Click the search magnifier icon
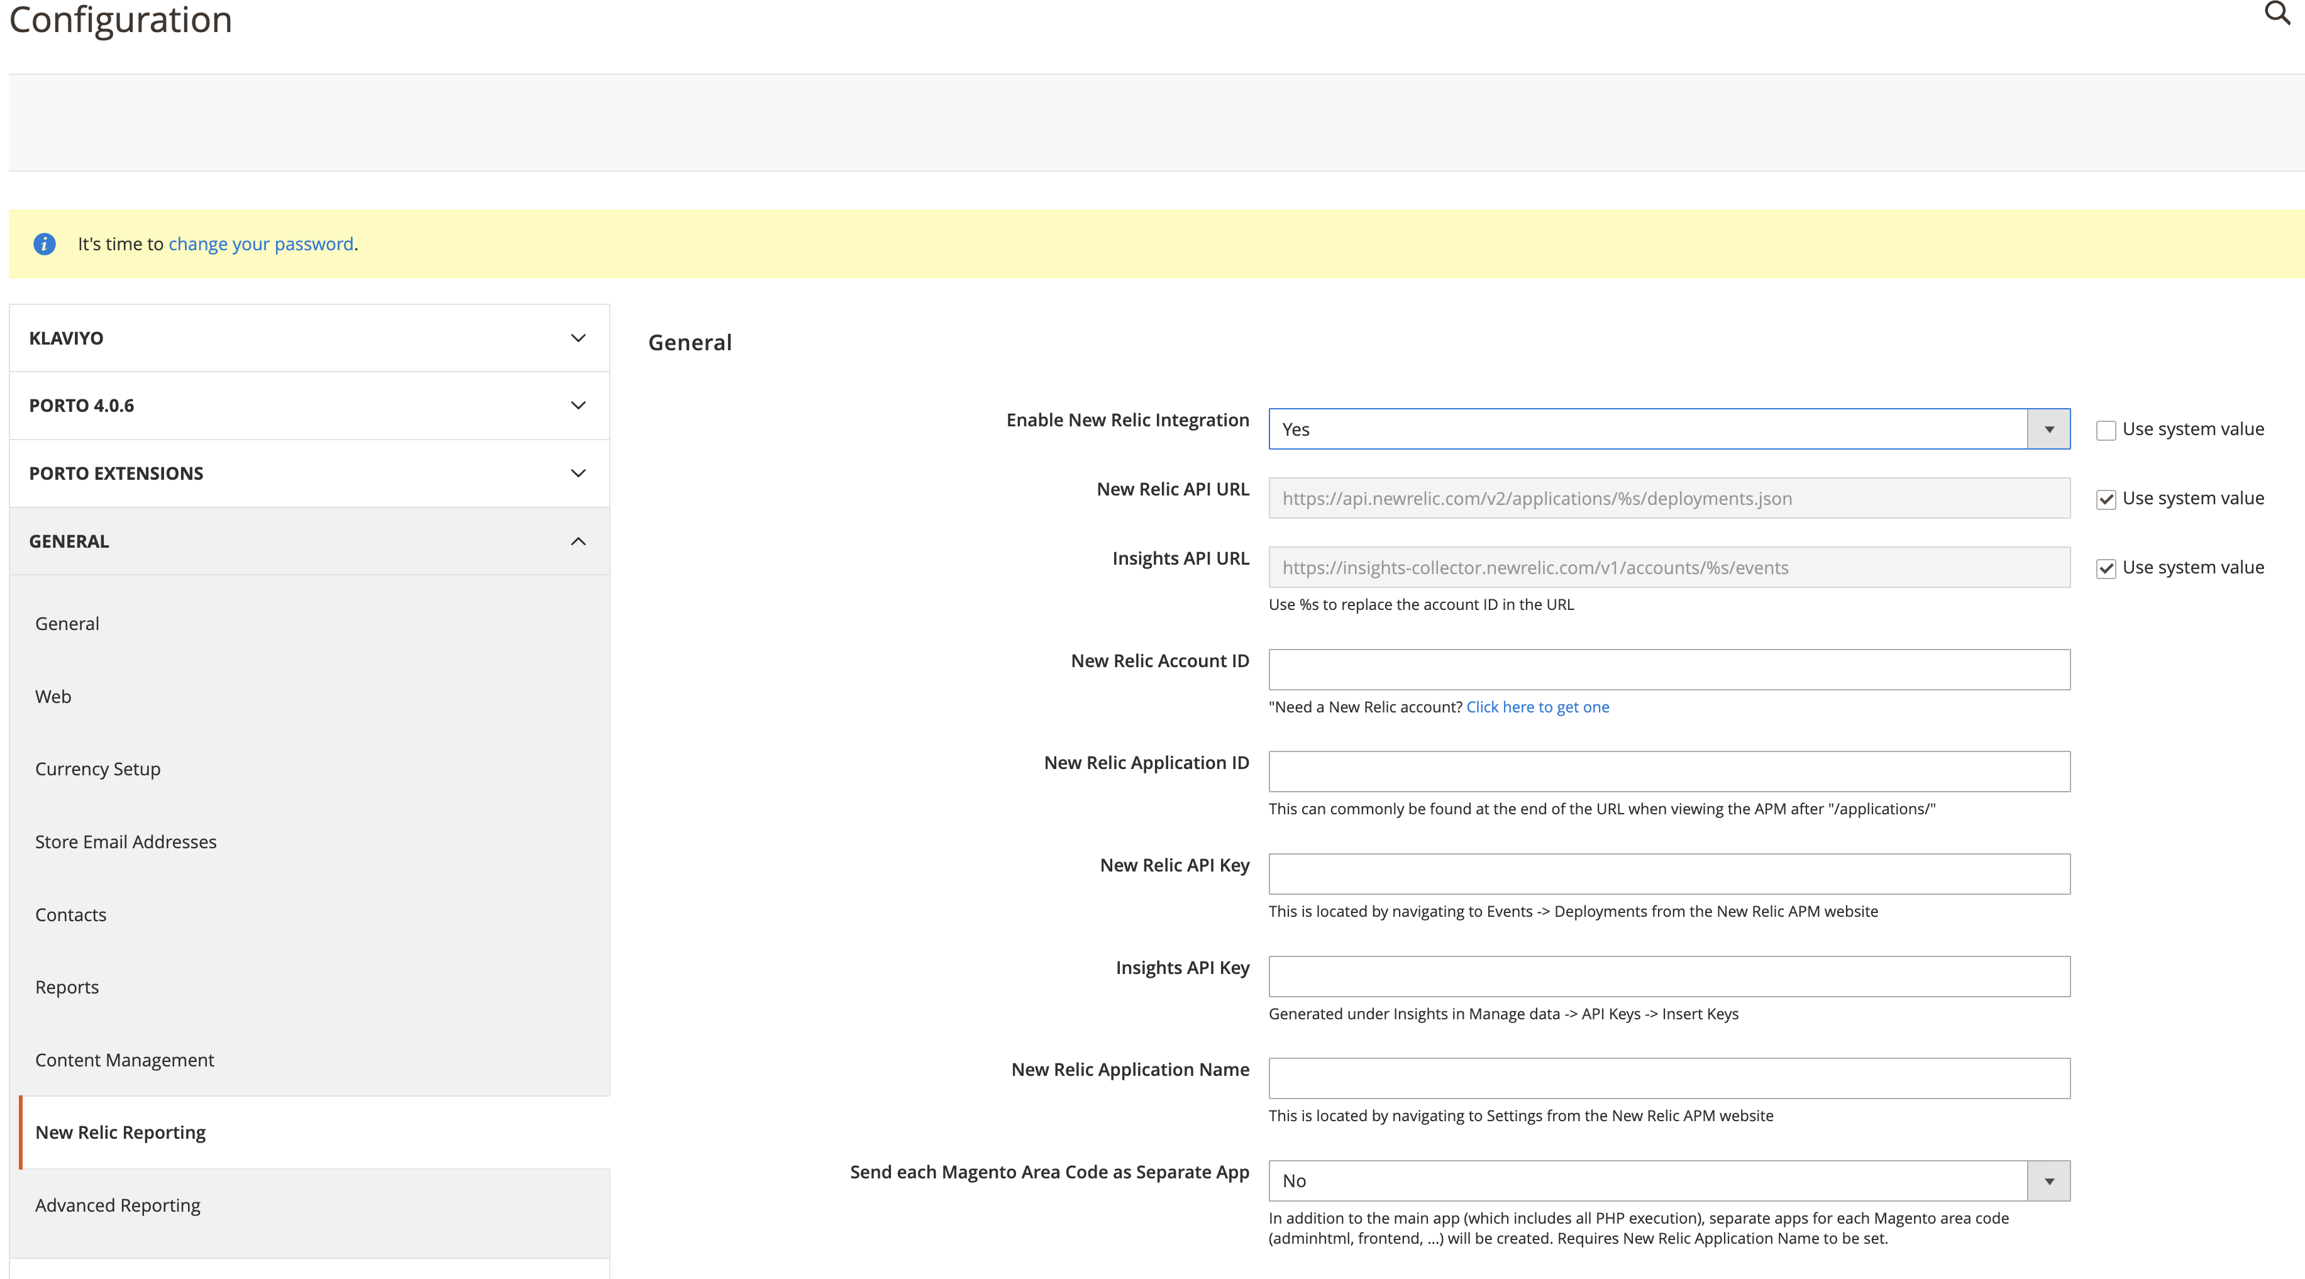The image size is (2305, 1279). click(2275, 14)
